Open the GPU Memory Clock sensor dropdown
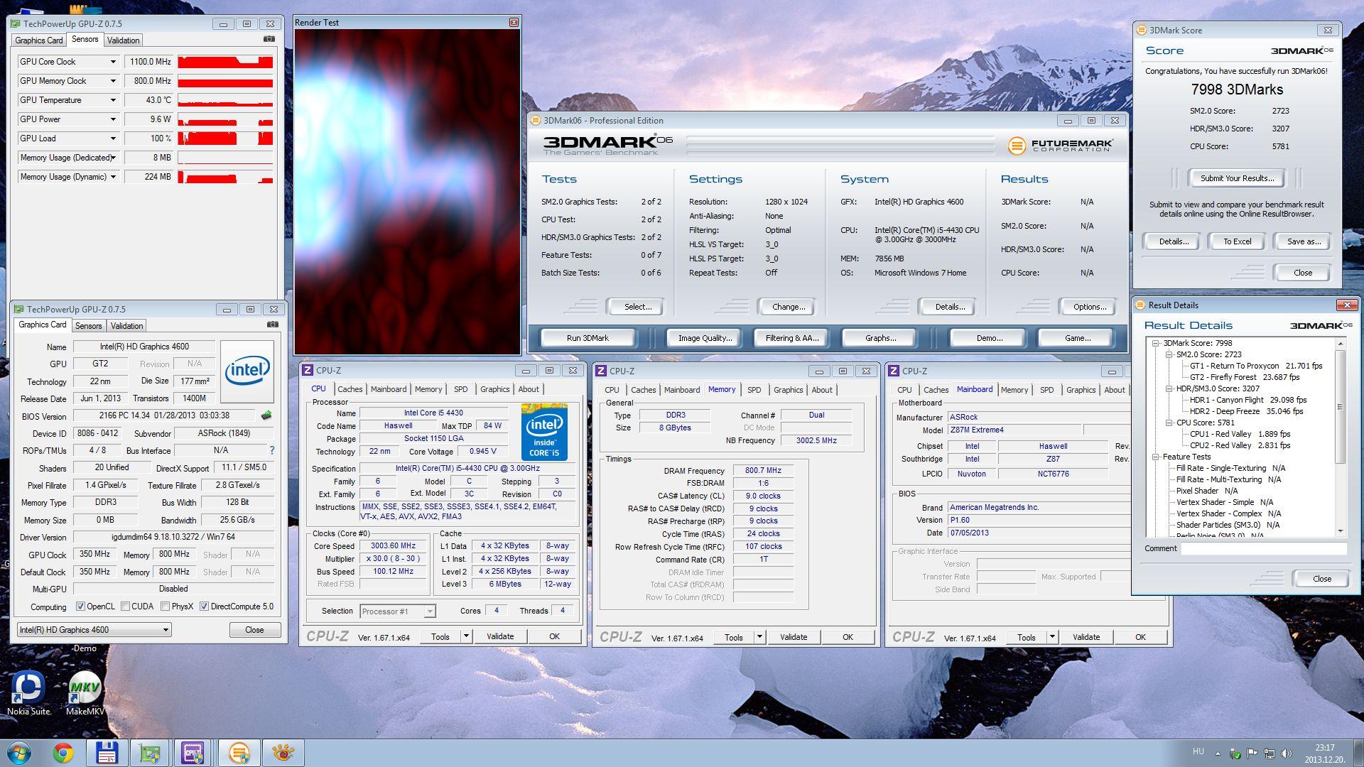The image size is (1364, 767). [x=112, y=81]
